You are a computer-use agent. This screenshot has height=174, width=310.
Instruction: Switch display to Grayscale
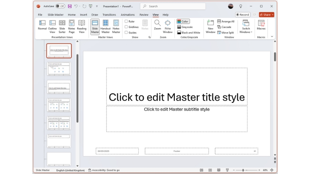[185, 27]
